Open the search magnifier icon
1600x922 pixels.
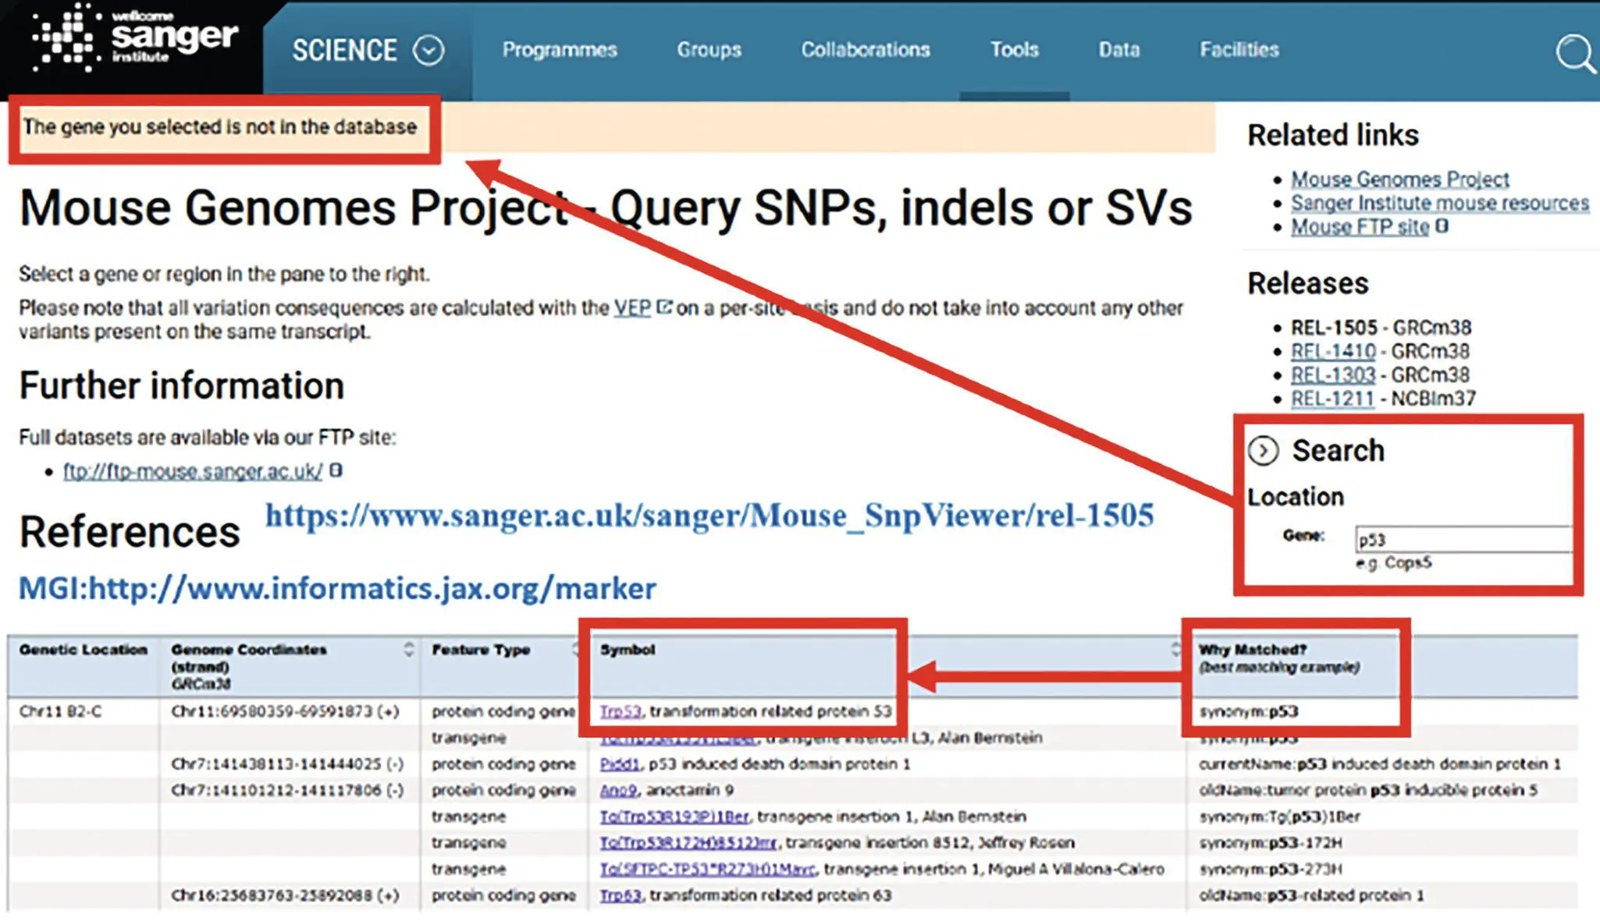click(x=1575, y=53)
